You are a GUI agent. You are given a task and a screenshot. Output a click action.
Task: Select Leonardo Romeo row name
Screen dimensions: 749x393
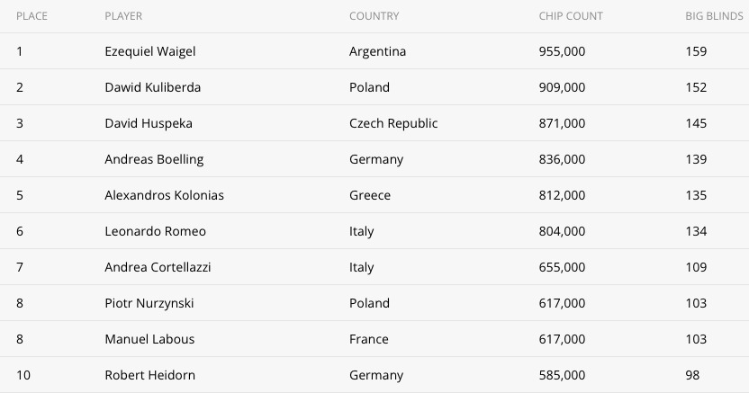(155, 231)
